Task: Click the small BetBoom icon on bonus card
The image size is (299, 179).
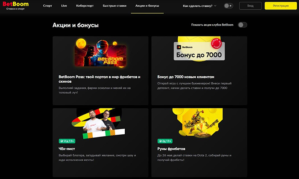Action: tap(179, 47)
